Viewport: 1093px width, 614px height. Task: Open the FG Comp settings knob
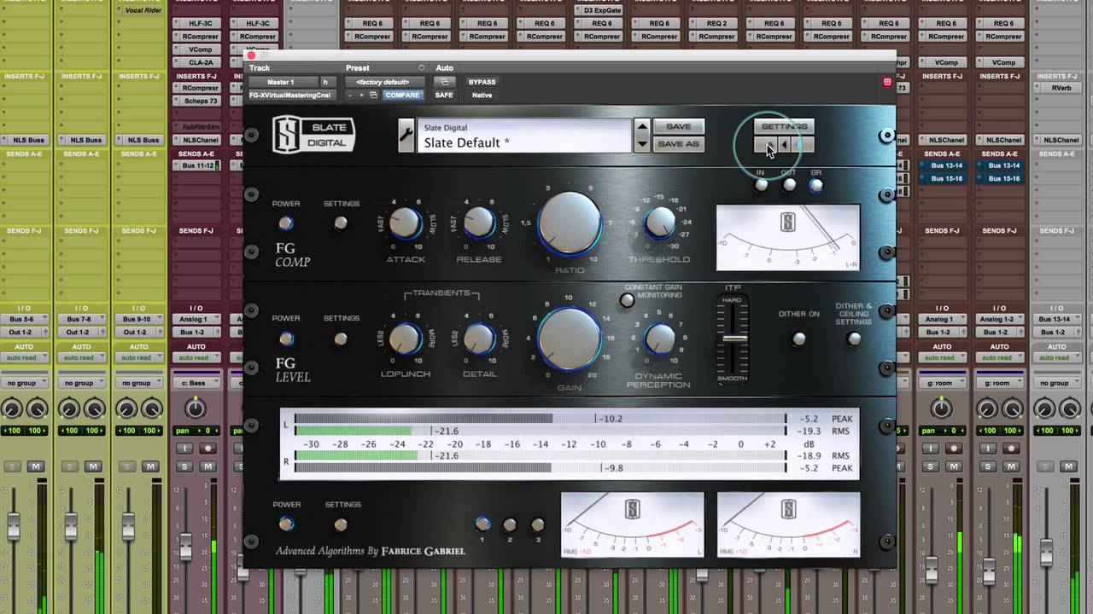point(341,223)
